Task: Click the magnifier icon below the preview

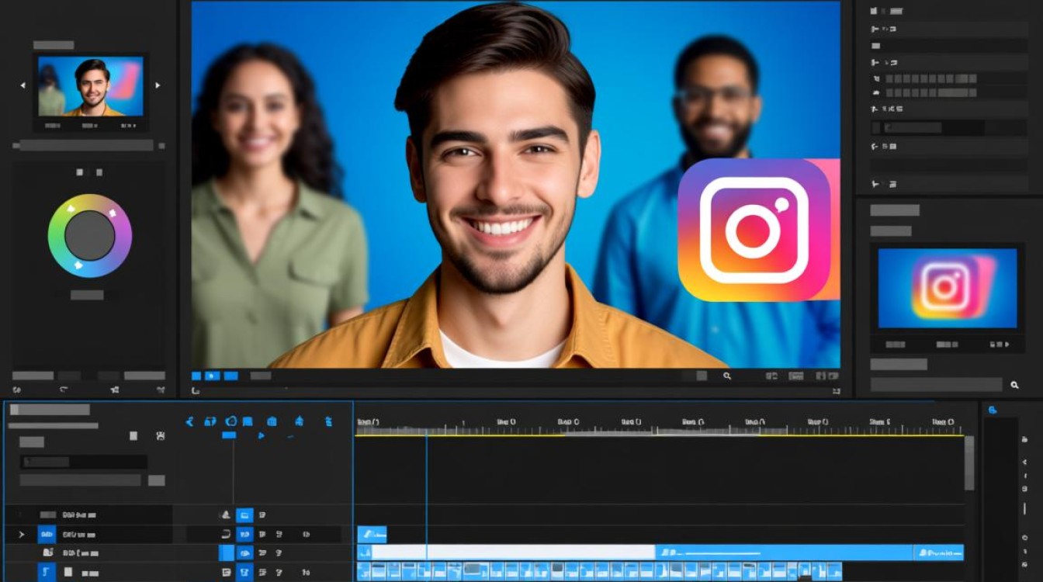Action: click(x=727, y=376)
